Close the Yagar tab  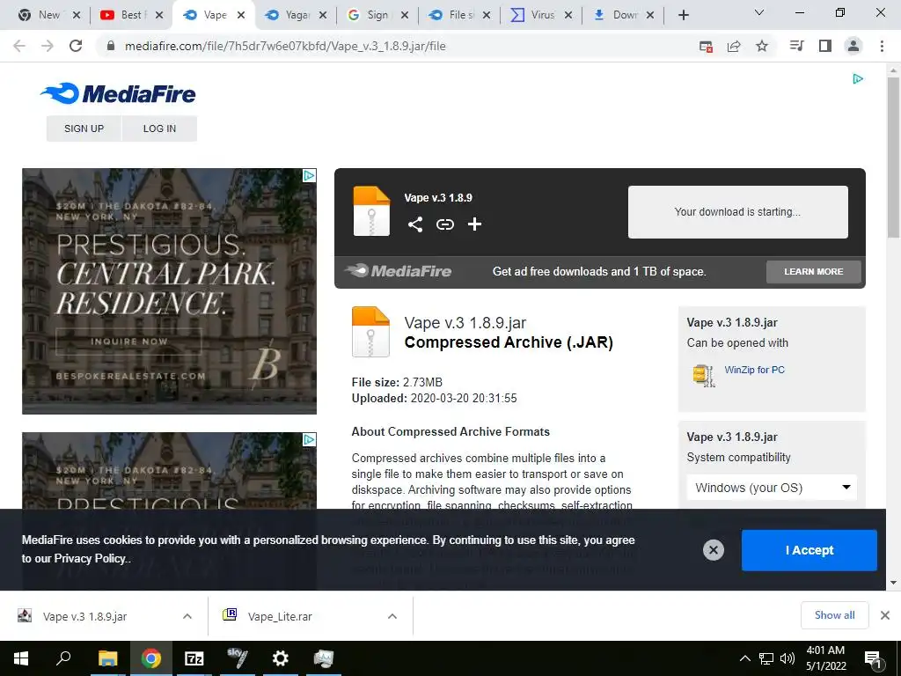323,16
